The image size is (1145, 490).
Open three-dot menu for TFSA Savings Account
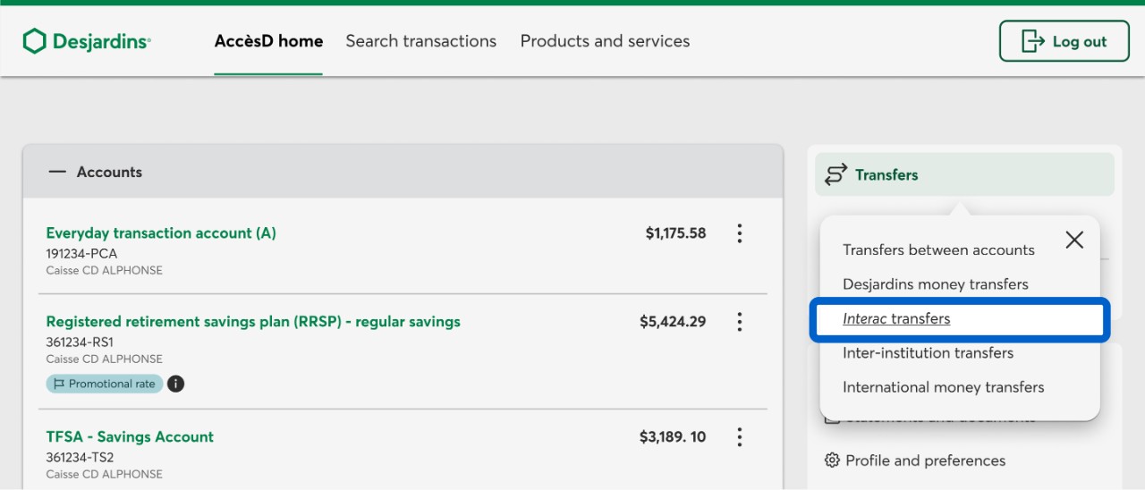pyautogui.click(x=739, y=437)
